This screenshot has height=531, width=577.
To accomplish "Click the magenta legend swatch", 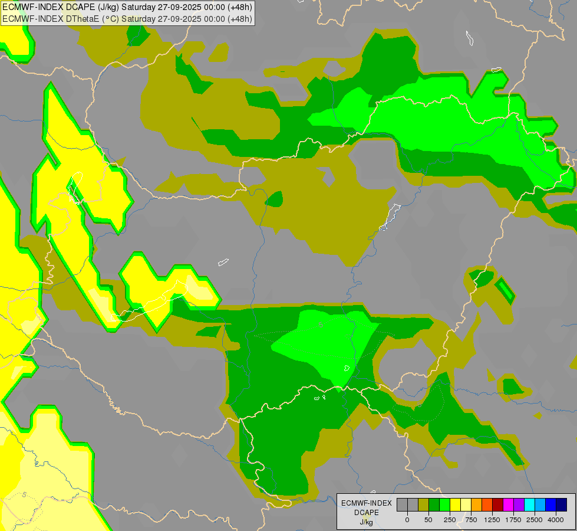I will click(508, 504).
